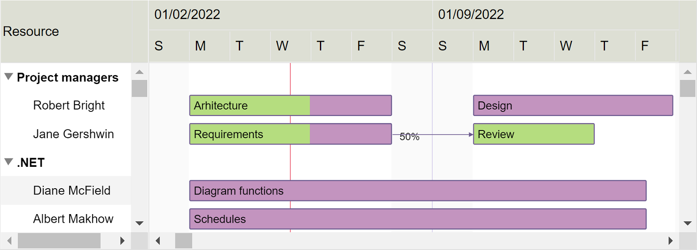Screen dimensions: 697x250
Task: Click the Review task bar
Action: point(533,134)
